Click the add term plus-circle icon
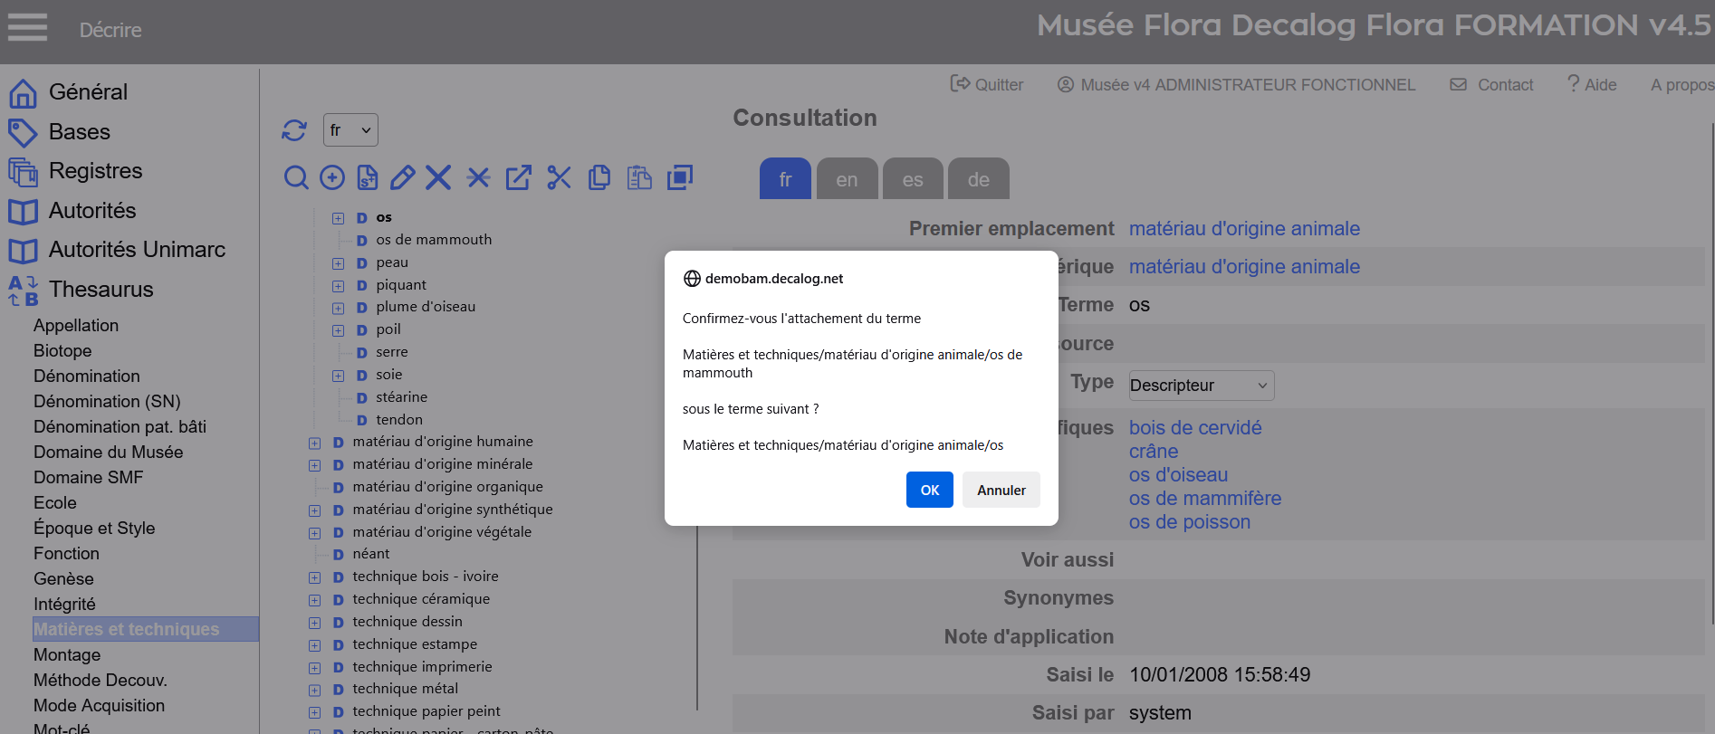This screenshot has height=734, width=1715. coord(332,177)
